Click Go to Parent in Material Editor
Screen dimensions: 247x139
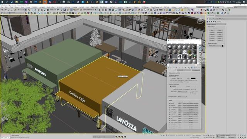click(197, 68)
